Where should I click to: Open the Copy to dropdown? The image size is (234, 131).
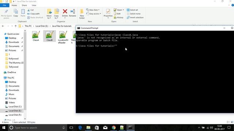pos(56,14)
